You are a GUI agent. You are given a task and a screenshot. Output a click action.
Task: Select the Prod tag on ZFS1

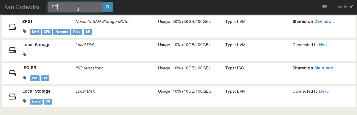77,32
